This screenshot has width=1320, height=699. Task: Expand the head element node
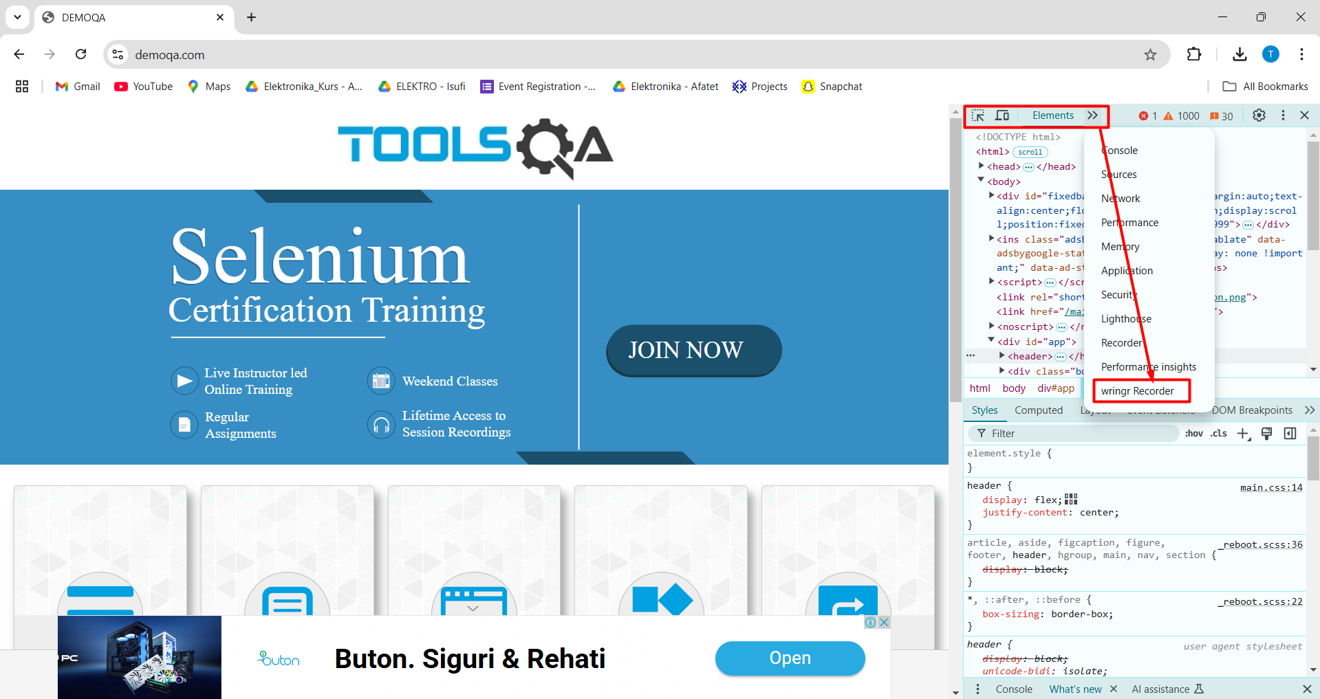[x=982, y=166]
